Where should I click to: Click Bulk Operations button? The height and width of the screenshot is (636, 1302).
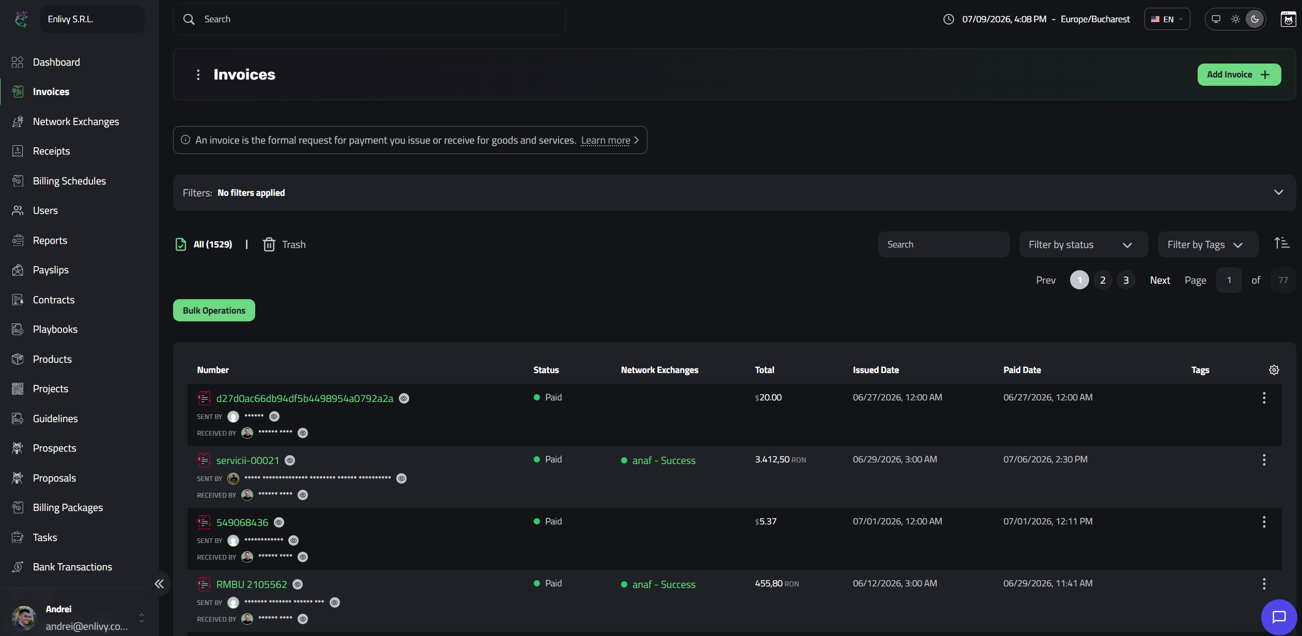click(214, 311)
